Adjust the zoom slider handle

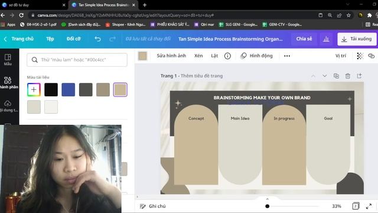pyautogui.click(x=267, y=206)
